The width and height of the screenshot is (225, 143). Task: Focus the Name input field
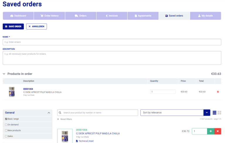pos(112,42)
